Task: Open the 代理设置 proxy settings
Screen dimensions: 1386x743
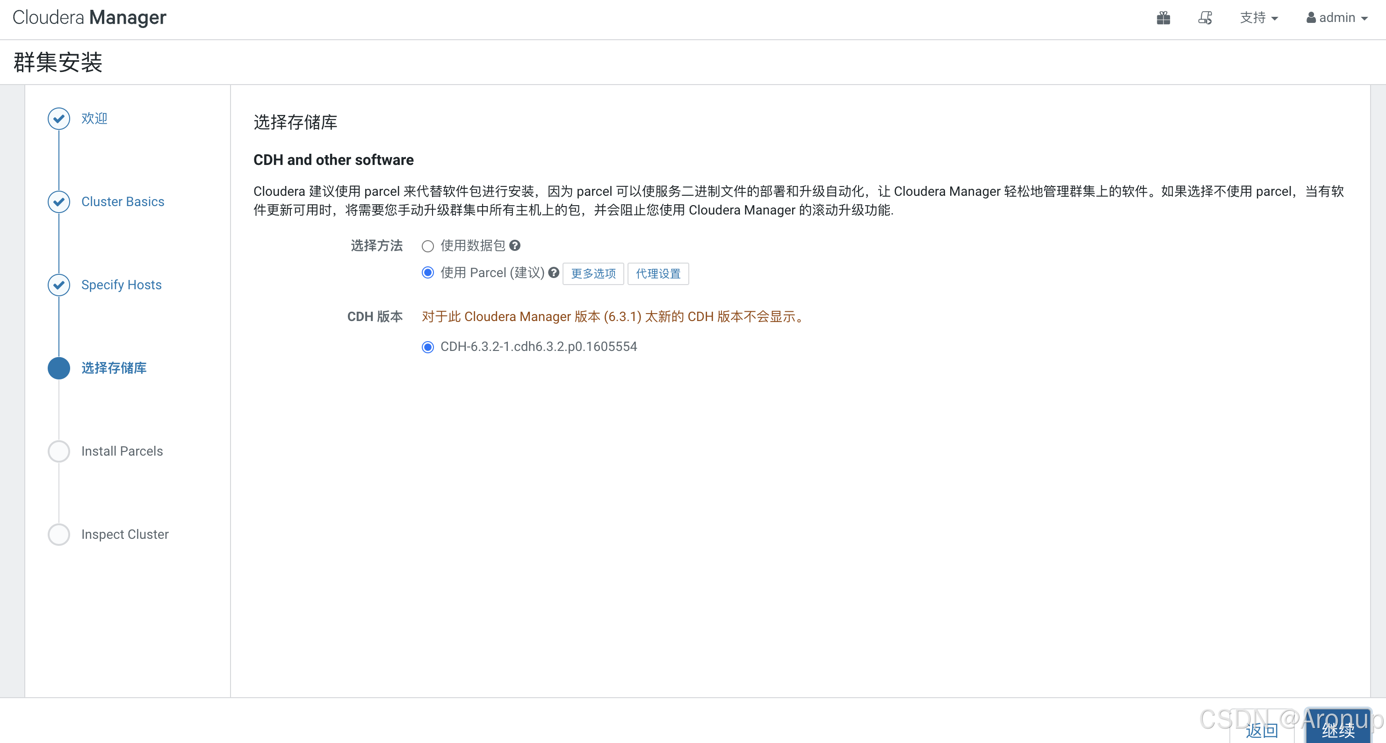Action: coord(657,274)
